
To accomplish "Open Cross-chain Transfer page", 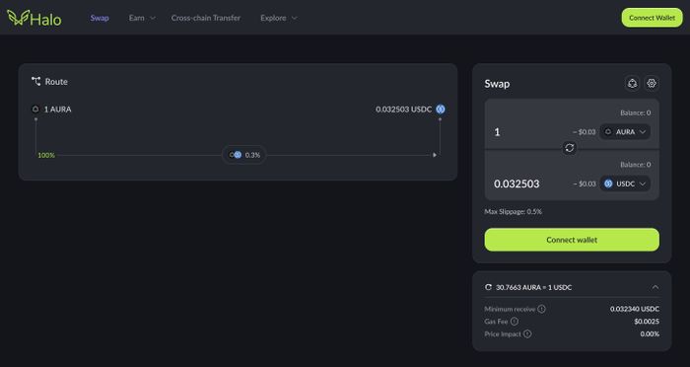I will coord(205,18).
